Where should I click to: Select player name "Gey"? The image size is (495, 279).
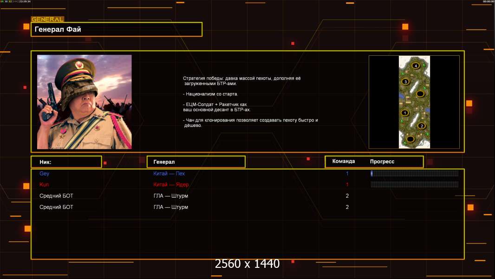(44, 173)
